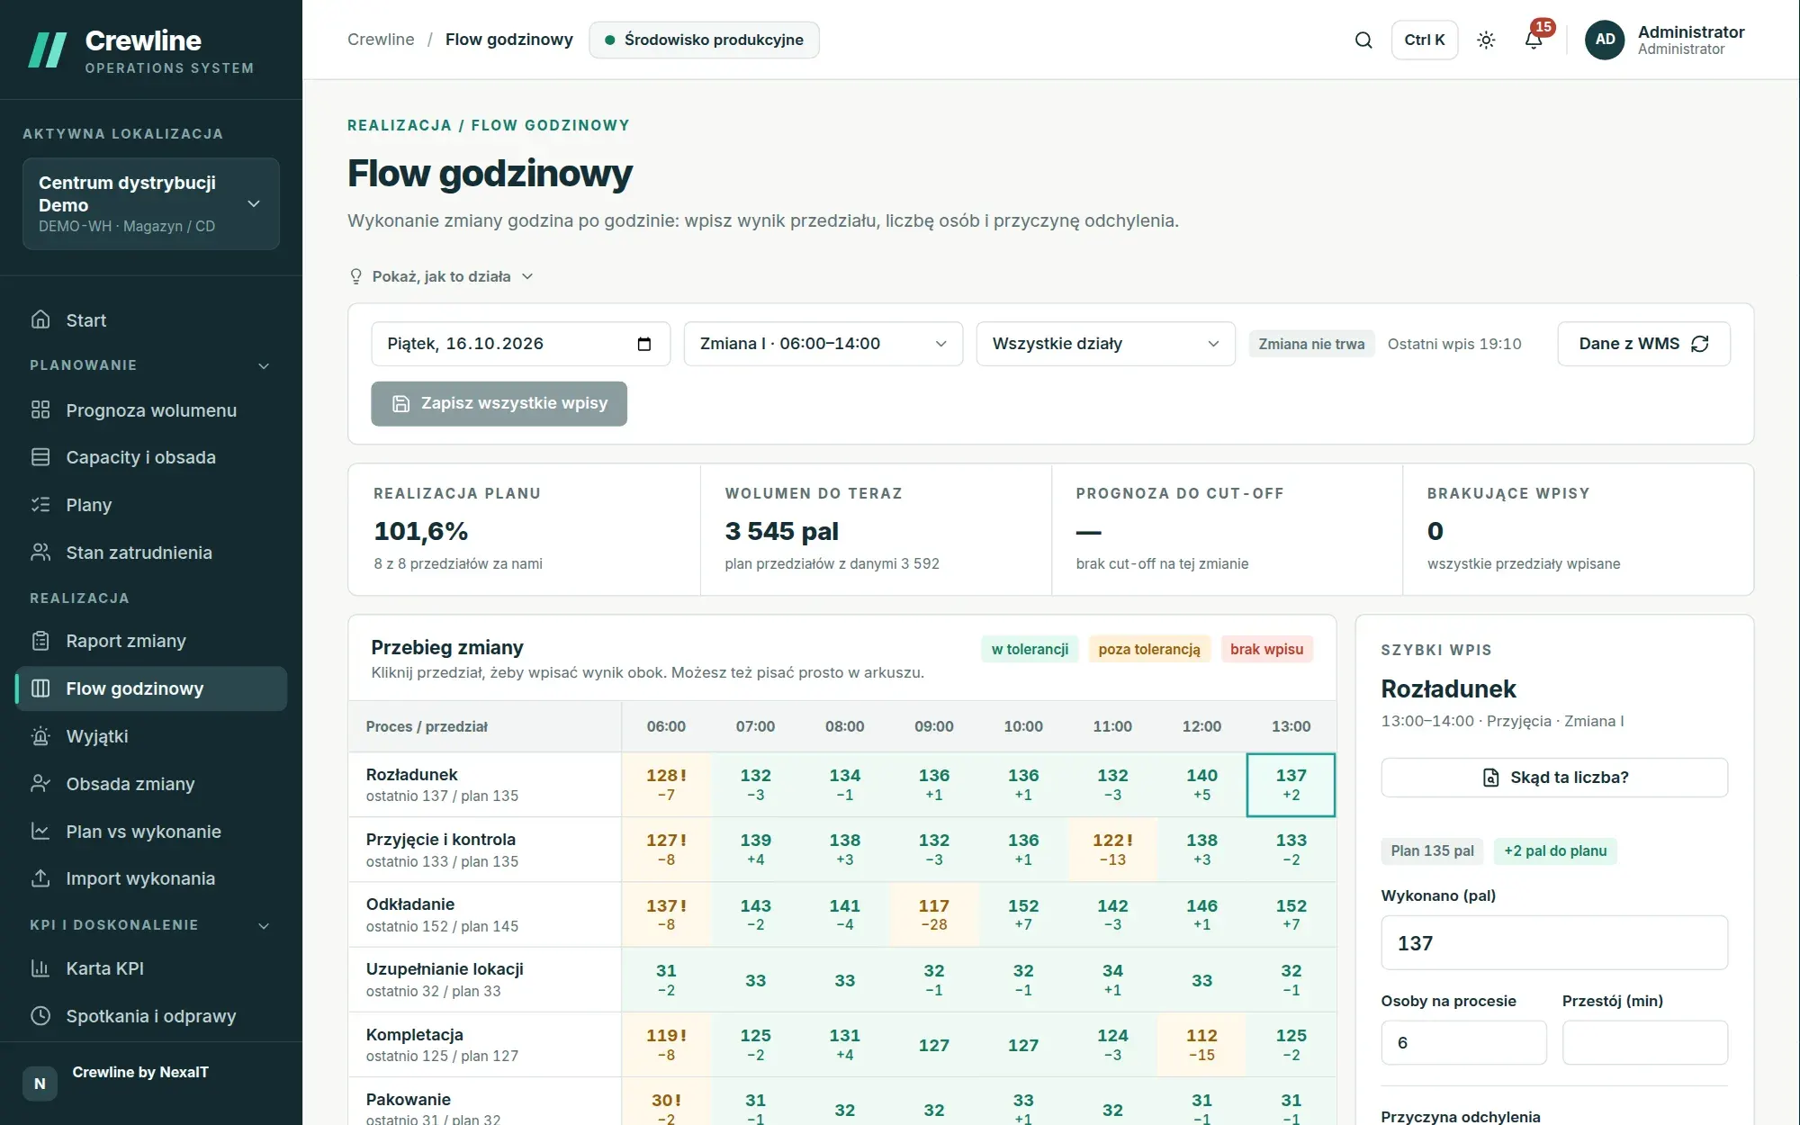Screen dimensions: 1800x1125
Task: Click the Piątek, 16.10.2026 date field
Action: point(520,344)
